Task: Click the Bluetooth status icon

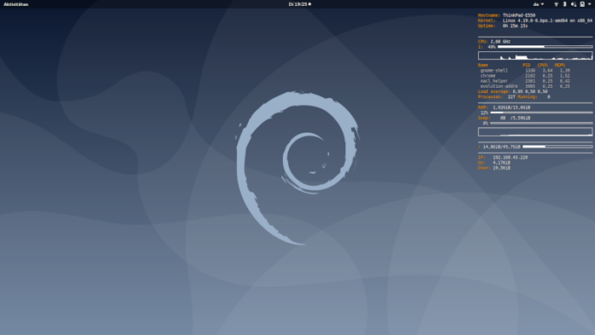Action: click(564, 4)
